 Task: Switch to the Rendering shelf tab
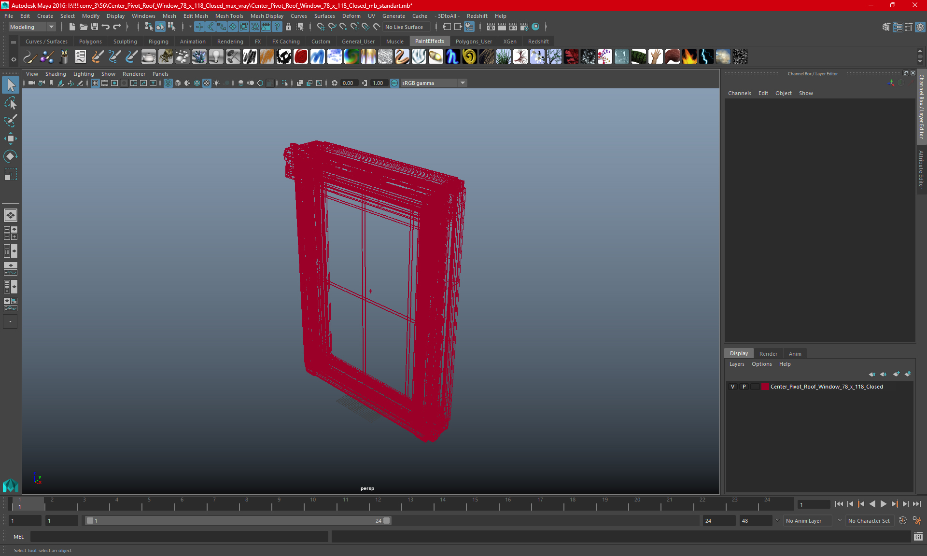[230, 42]
